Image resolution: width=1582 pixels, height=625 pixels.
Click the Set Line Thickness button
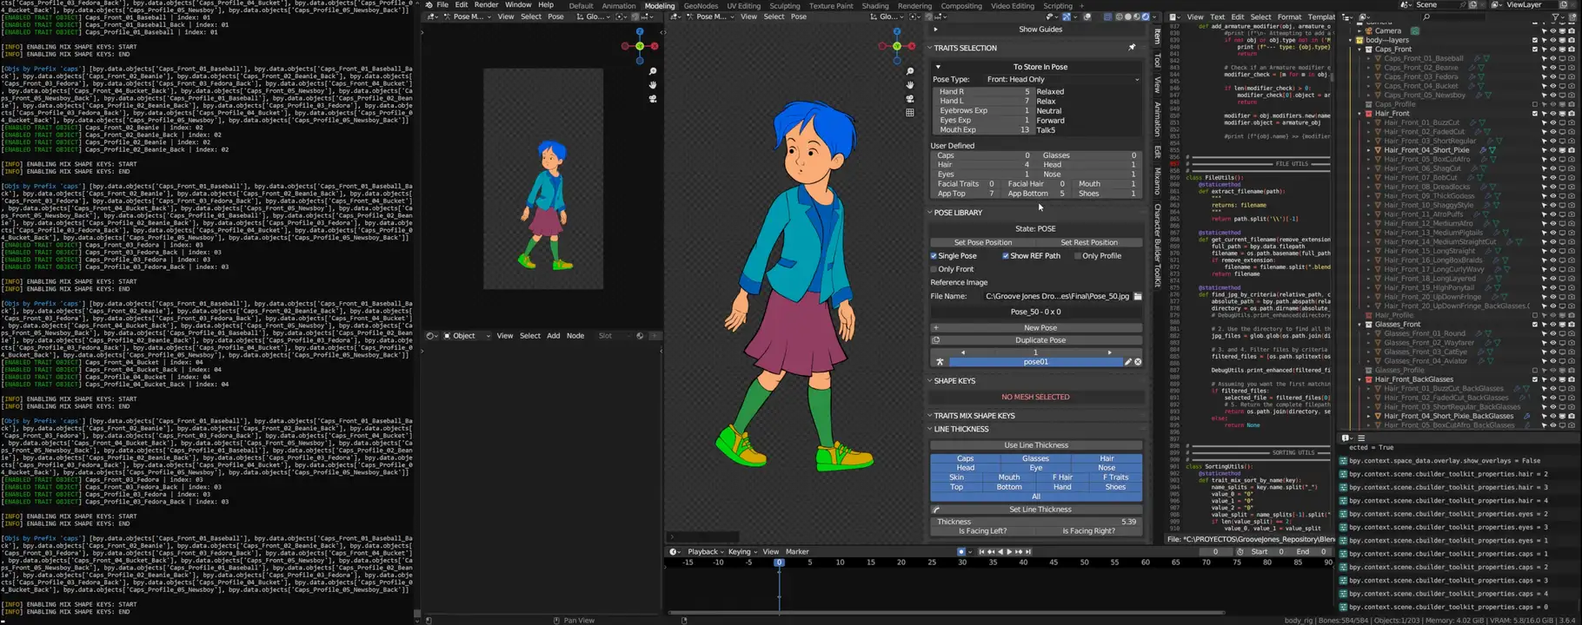1036,510
